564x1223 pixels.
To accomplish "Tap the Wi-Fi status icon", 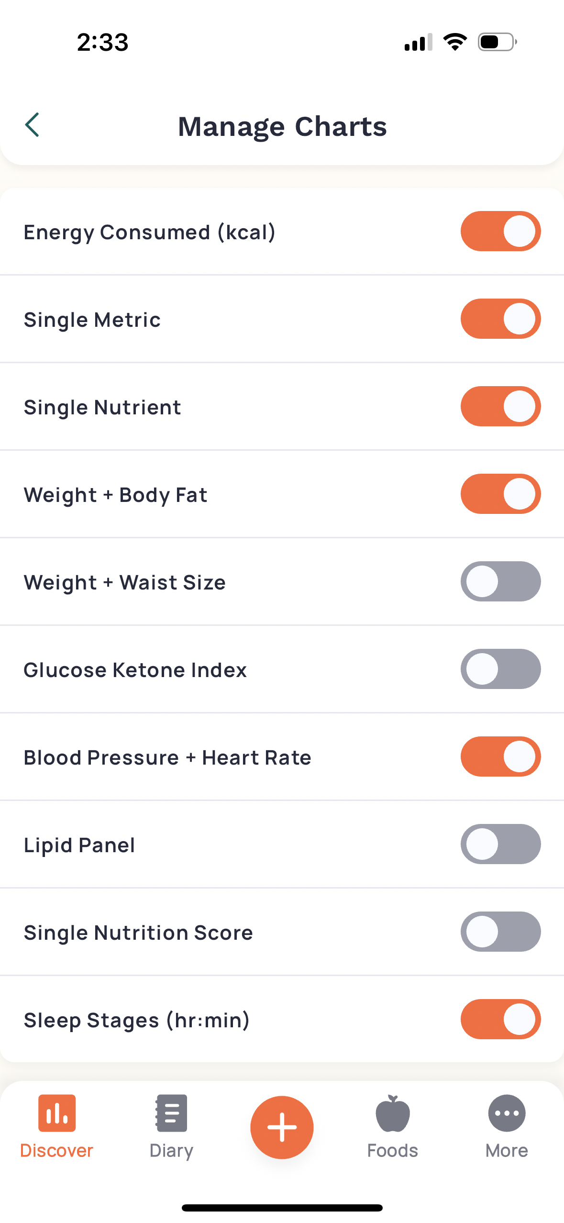I will click(455, 42).
